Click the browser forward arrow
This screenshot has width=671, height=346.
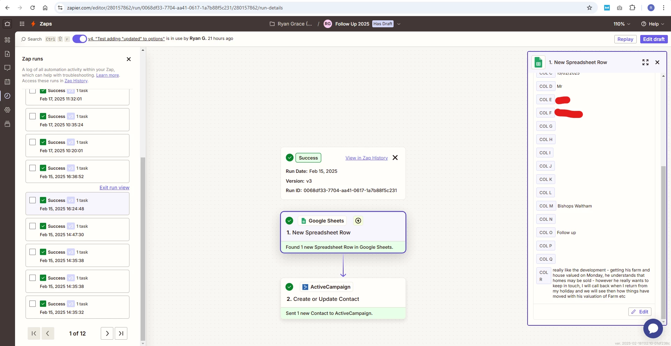[x=20, y=8]
